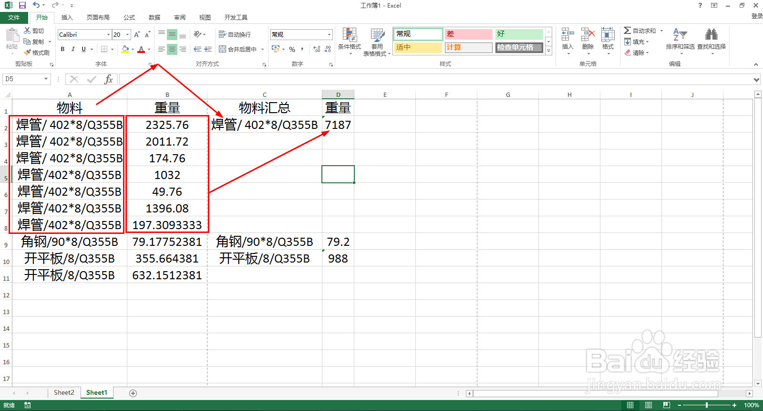
Task: Open the Name Box dropdown
Action: (46, 79)
